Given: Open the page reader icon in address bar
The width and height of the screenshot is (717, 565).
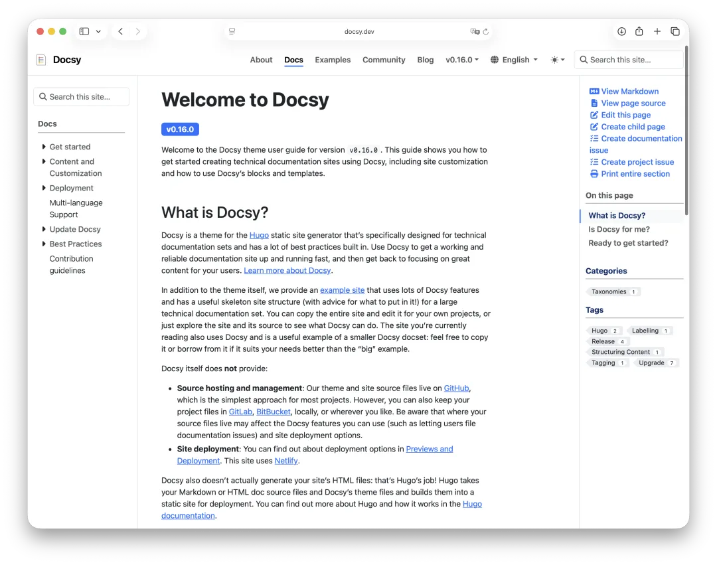Looking at the screenshot, I should (232, 32).
